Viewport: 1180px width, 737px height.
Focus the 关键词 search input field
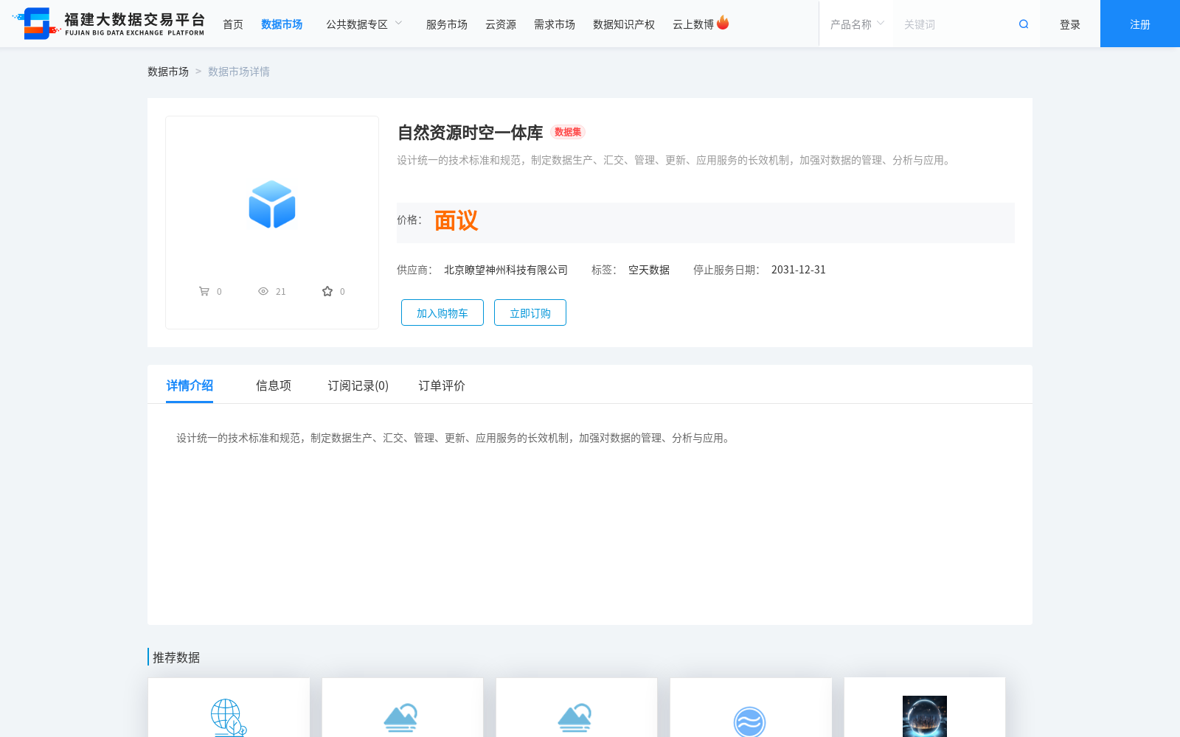click(955, 24)
